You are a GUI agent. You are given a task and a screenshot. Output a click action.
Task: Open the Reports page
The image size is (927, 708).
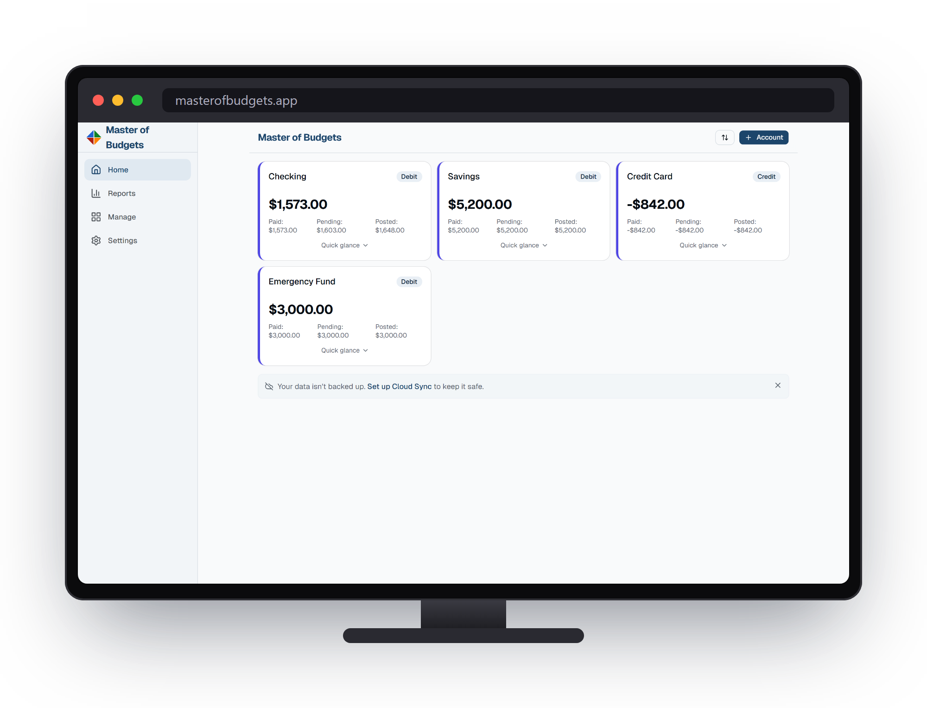138,193
